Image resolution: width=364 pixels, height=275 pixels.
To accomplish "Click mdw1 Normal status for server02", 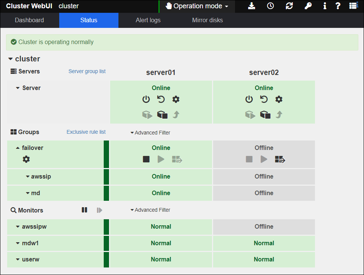I will coord(264,243).
